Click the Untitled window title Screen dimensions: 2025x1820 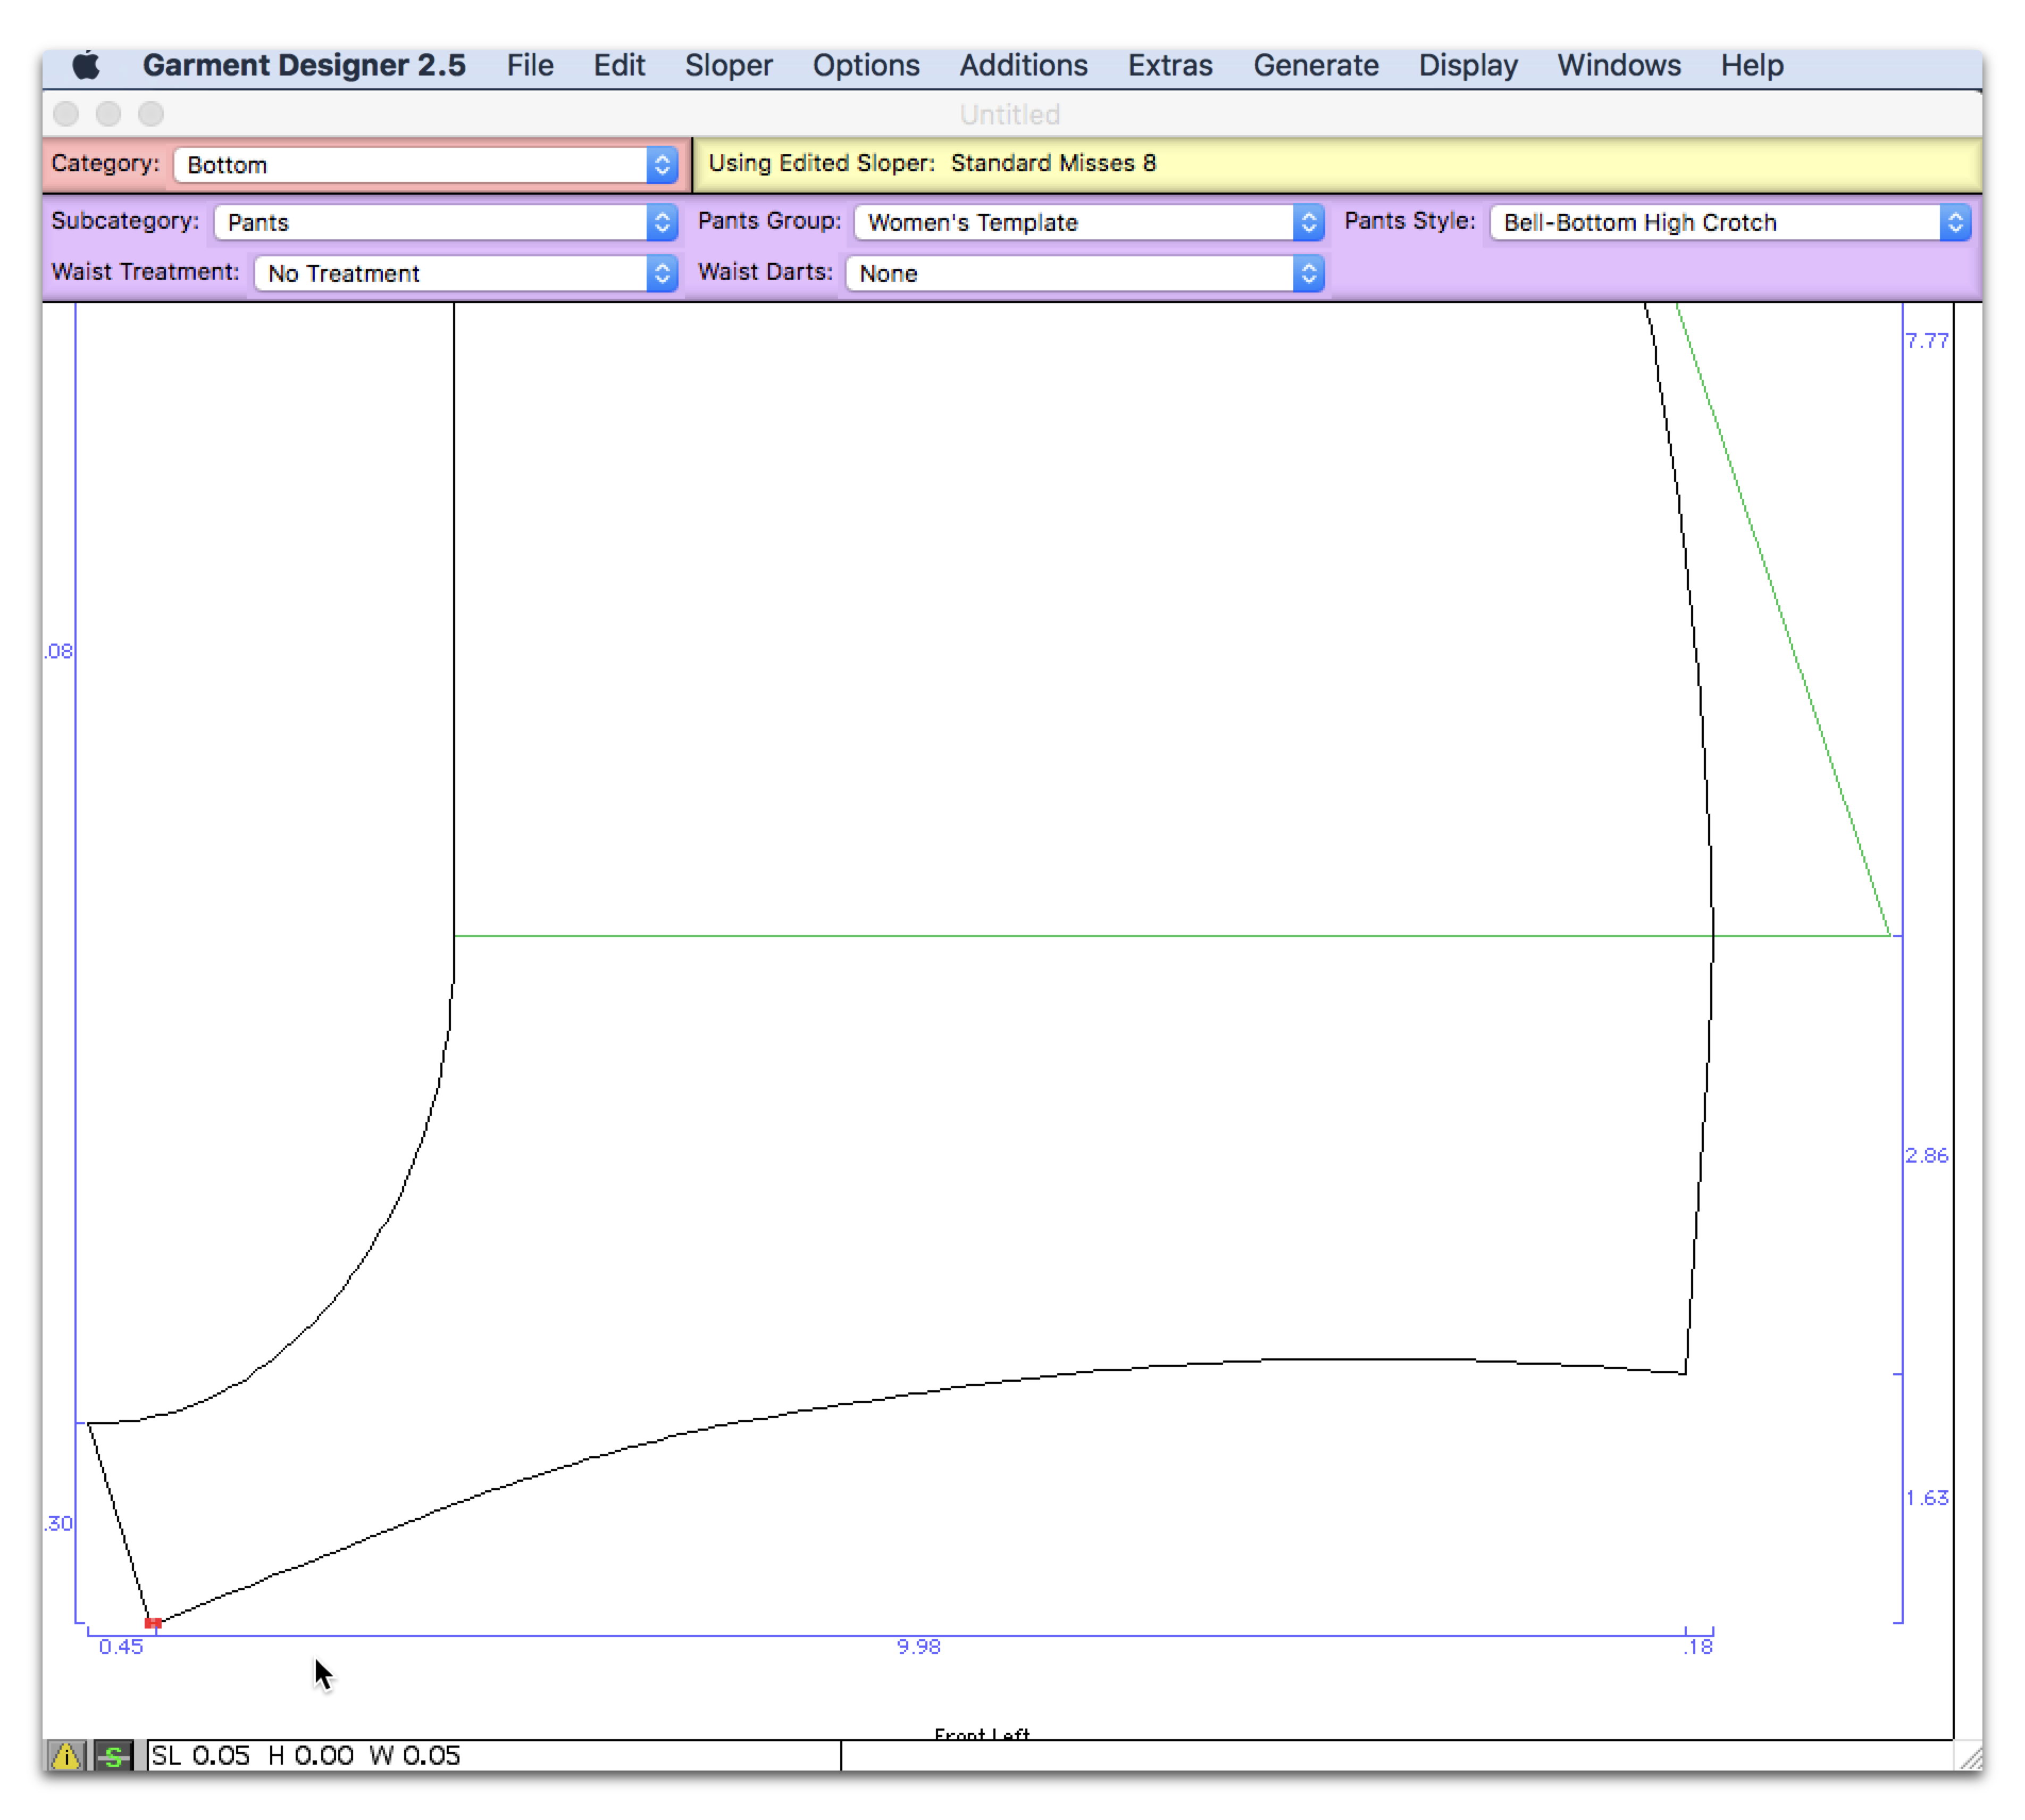tap(1010, 114)
